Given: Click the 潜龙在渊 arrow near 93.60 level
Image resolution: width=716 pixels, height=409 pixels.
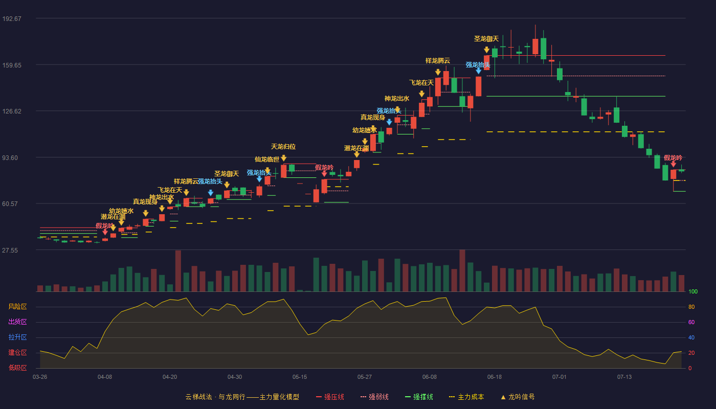Looking at the screenshot, I should [x=356, y=154].
